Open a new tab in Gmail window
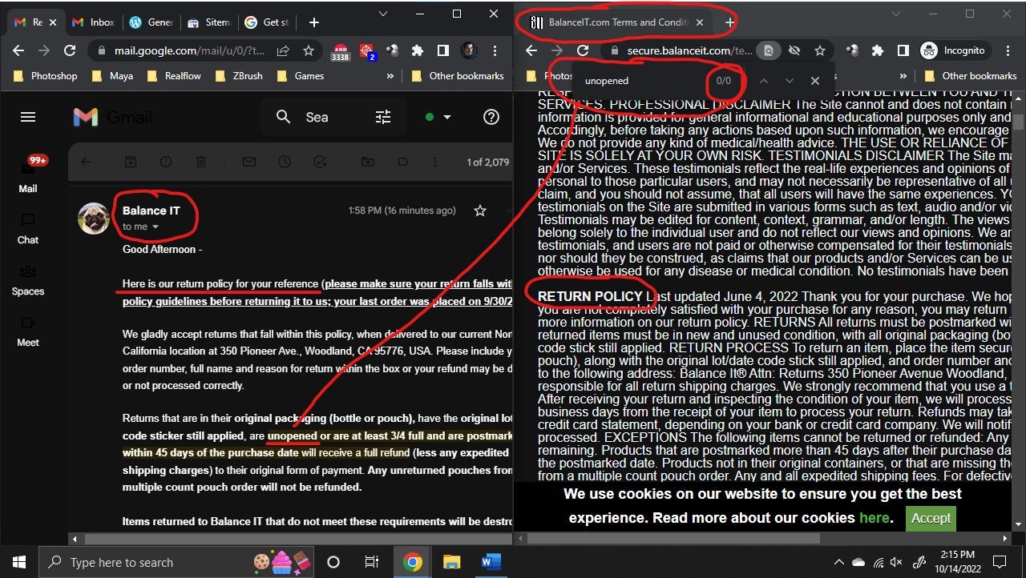 tap(314, 22)
